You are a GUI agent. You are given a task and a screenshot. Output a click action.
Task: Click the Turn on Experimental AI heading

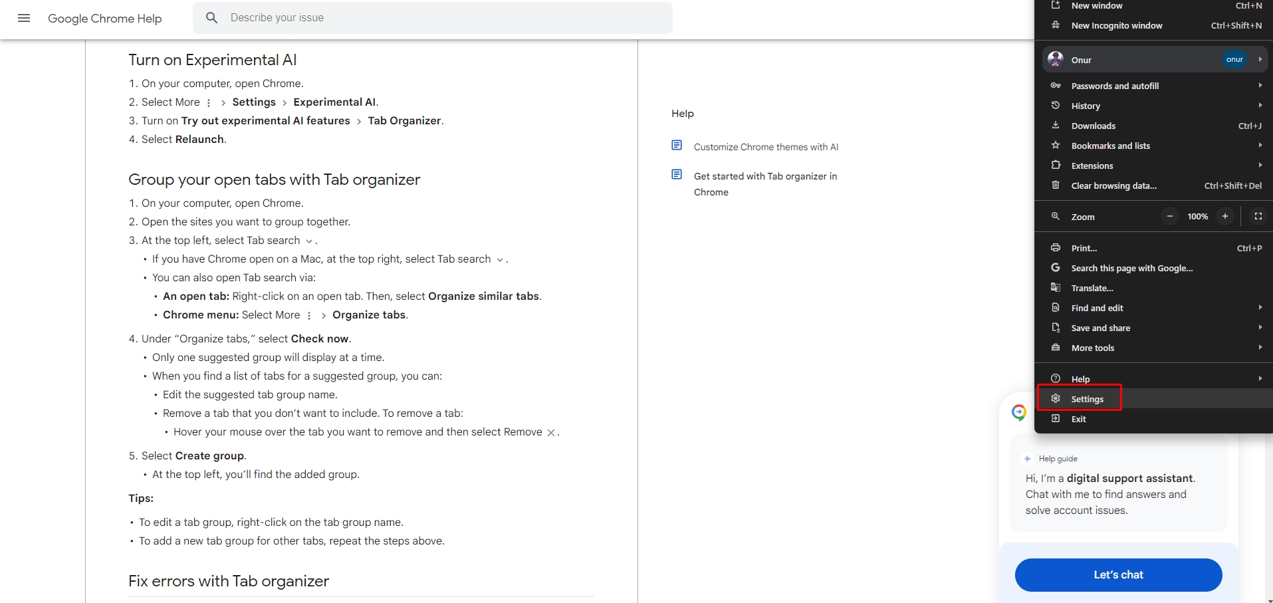pyautogui.click(x=213, y=60)
